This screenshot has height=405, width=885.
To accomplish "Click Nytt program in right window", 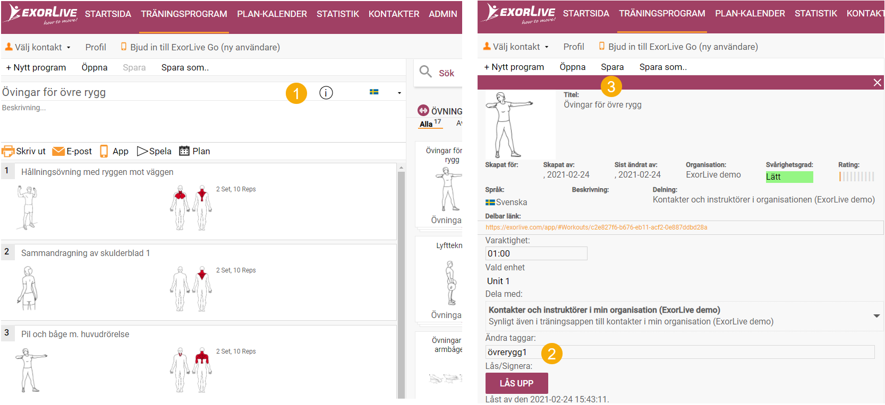I will (514, 67).
